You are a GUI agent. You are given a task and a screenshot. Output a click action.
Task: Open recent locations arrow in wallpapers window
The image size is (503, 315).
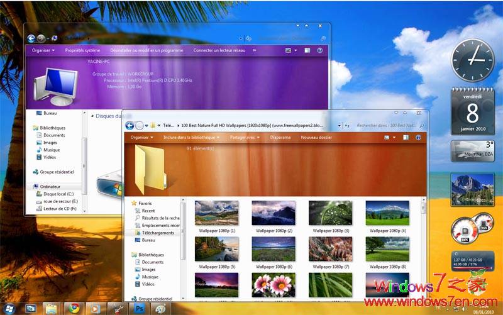click(x=146, y=126)
